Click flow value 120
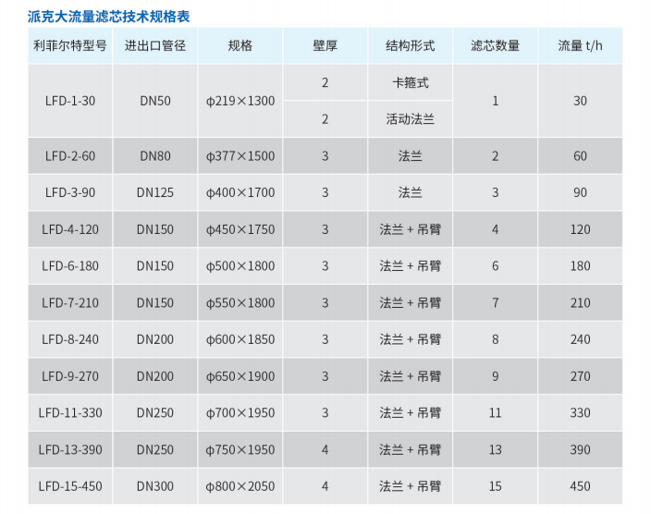Viewport: 651px width, 514px height. tap(580, 229)
